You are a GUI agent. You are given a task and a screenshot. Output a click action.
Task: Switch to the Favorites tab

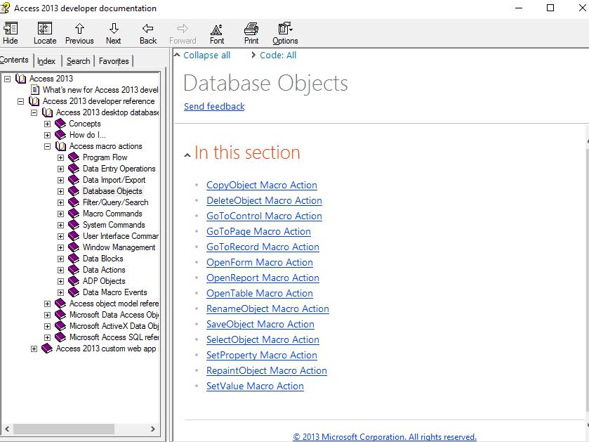[114, 61]
